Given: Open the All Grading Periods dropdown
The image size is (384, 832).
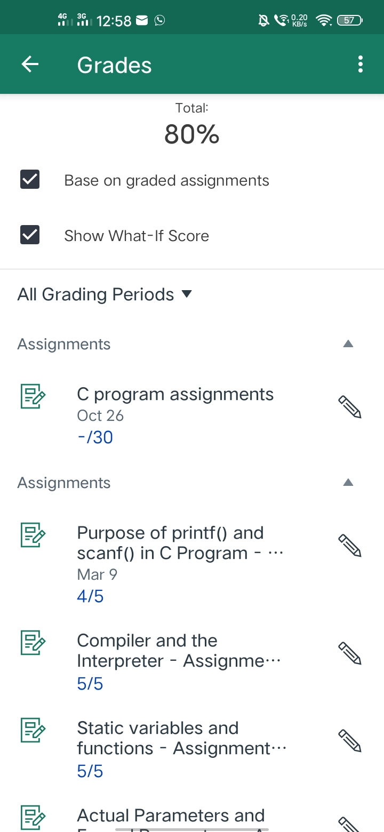Looking at the screenshot, I should 105,294.
